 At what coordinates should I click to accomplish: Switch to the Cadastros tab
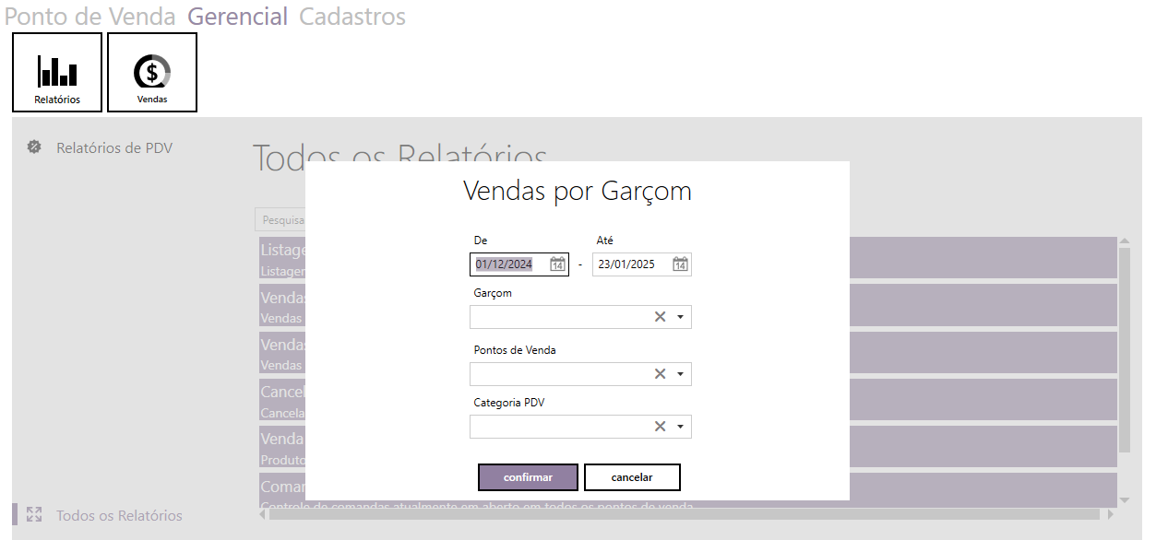pos(352,17)
